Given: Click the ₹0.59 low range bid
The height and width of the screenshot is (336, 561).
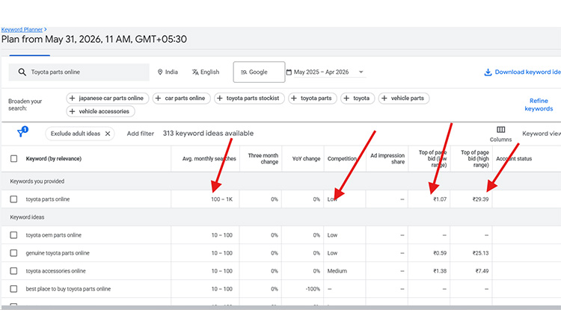Looking at the screenshot, I should 440,253.
